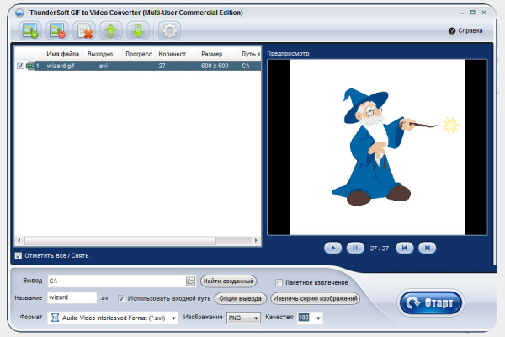Move file down with green down arrow

pos(138,31)
